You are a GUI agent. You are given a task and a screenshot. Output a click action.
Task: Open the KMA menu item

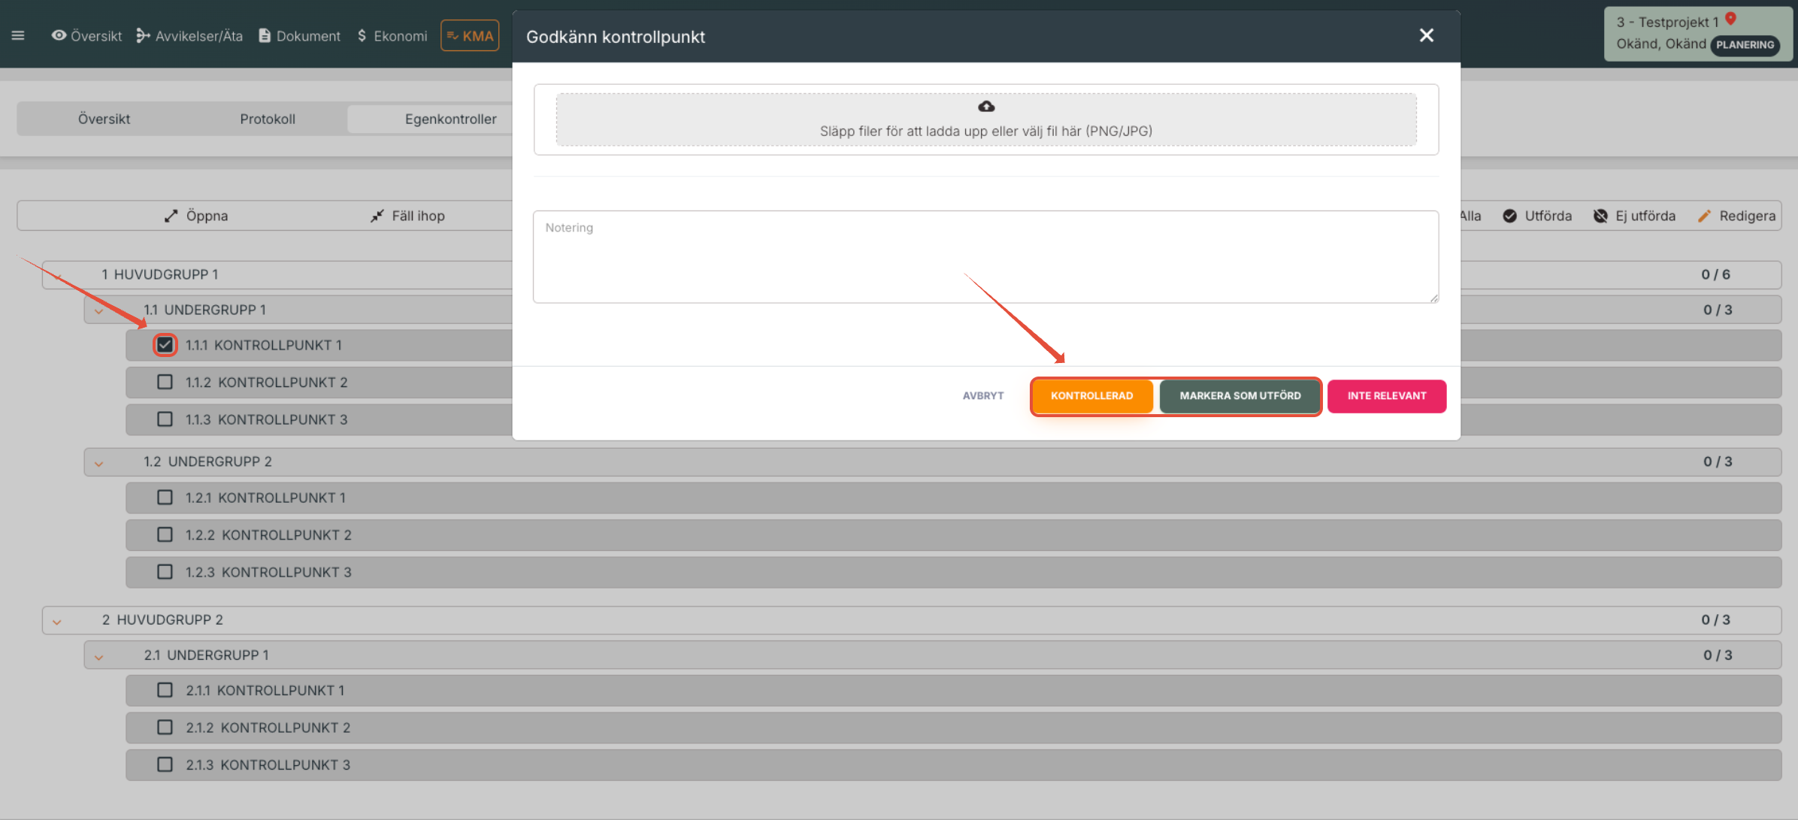pyautogui.click(x=470, y=35)
